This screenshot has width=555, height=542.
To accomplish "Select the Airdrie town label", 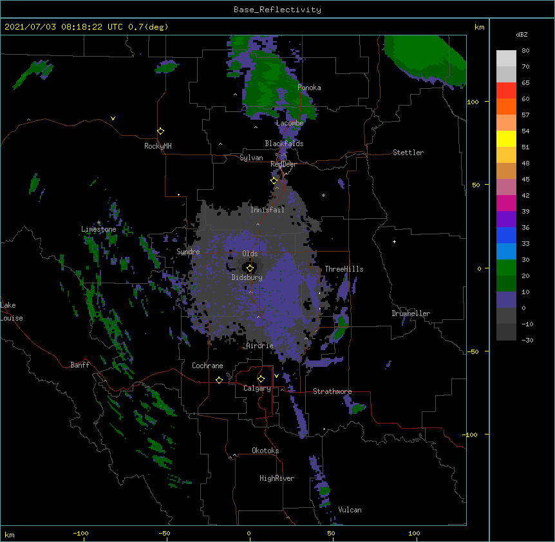I will 260,346.
